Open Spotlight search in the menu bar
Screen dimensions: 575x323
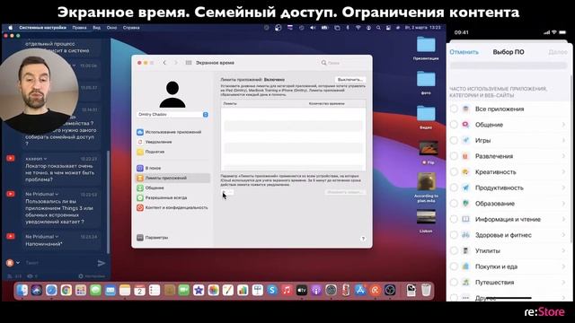click(x=378, y=28)
